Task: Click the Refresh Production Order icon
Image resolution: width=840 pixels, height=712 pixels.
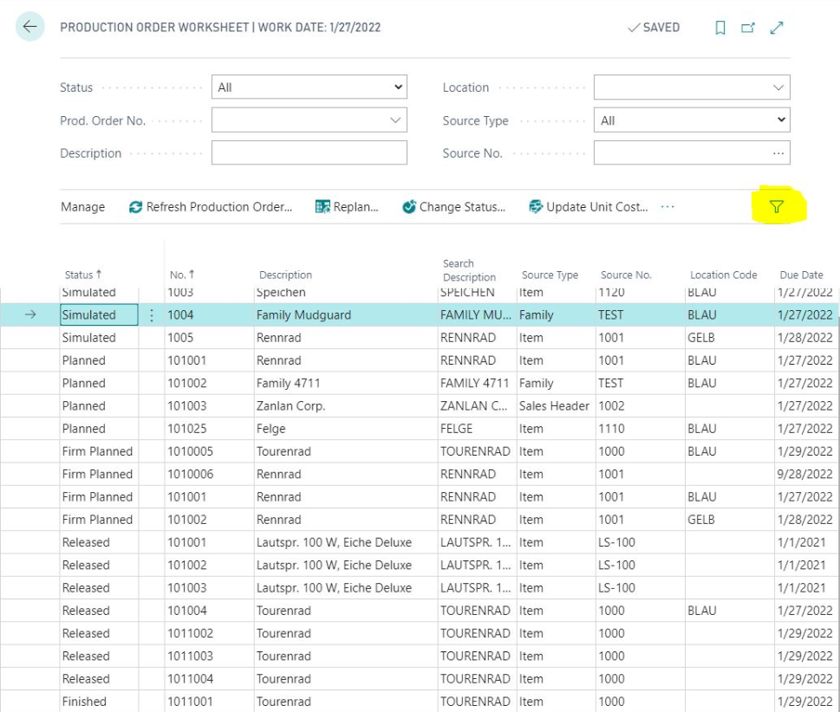Action: tap(135, 207)
